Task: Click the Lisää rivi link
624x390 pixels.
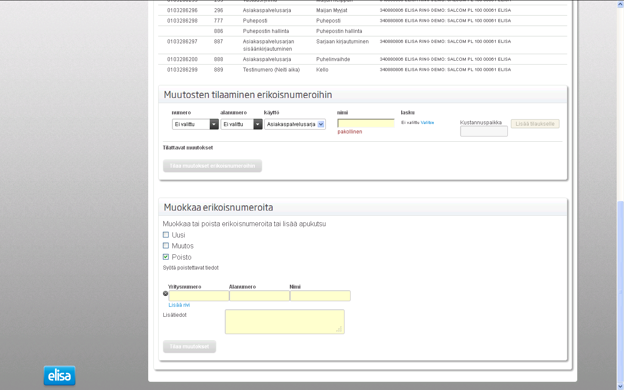Action: pyautogui.click(x=179, y=305)
